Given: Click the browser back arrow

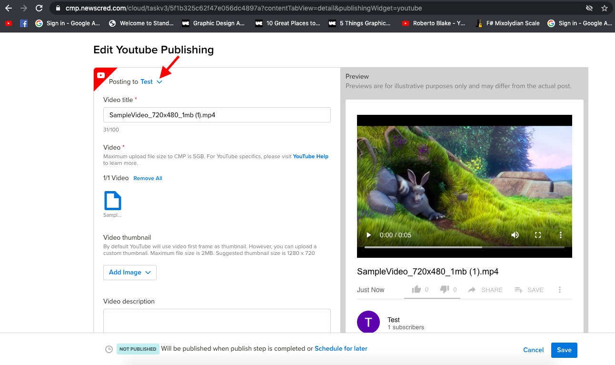Looking at the screenshot, I should click(x=8, y=8).
